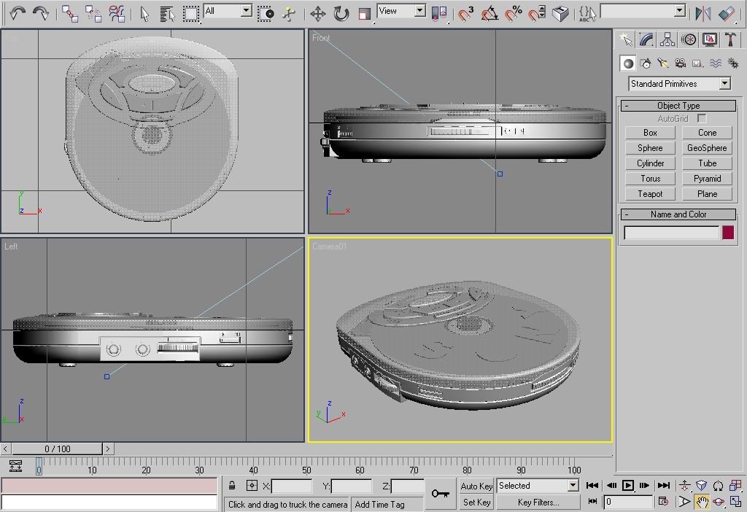Click the GeoSphere primitive button

click(x=707, y=148)
